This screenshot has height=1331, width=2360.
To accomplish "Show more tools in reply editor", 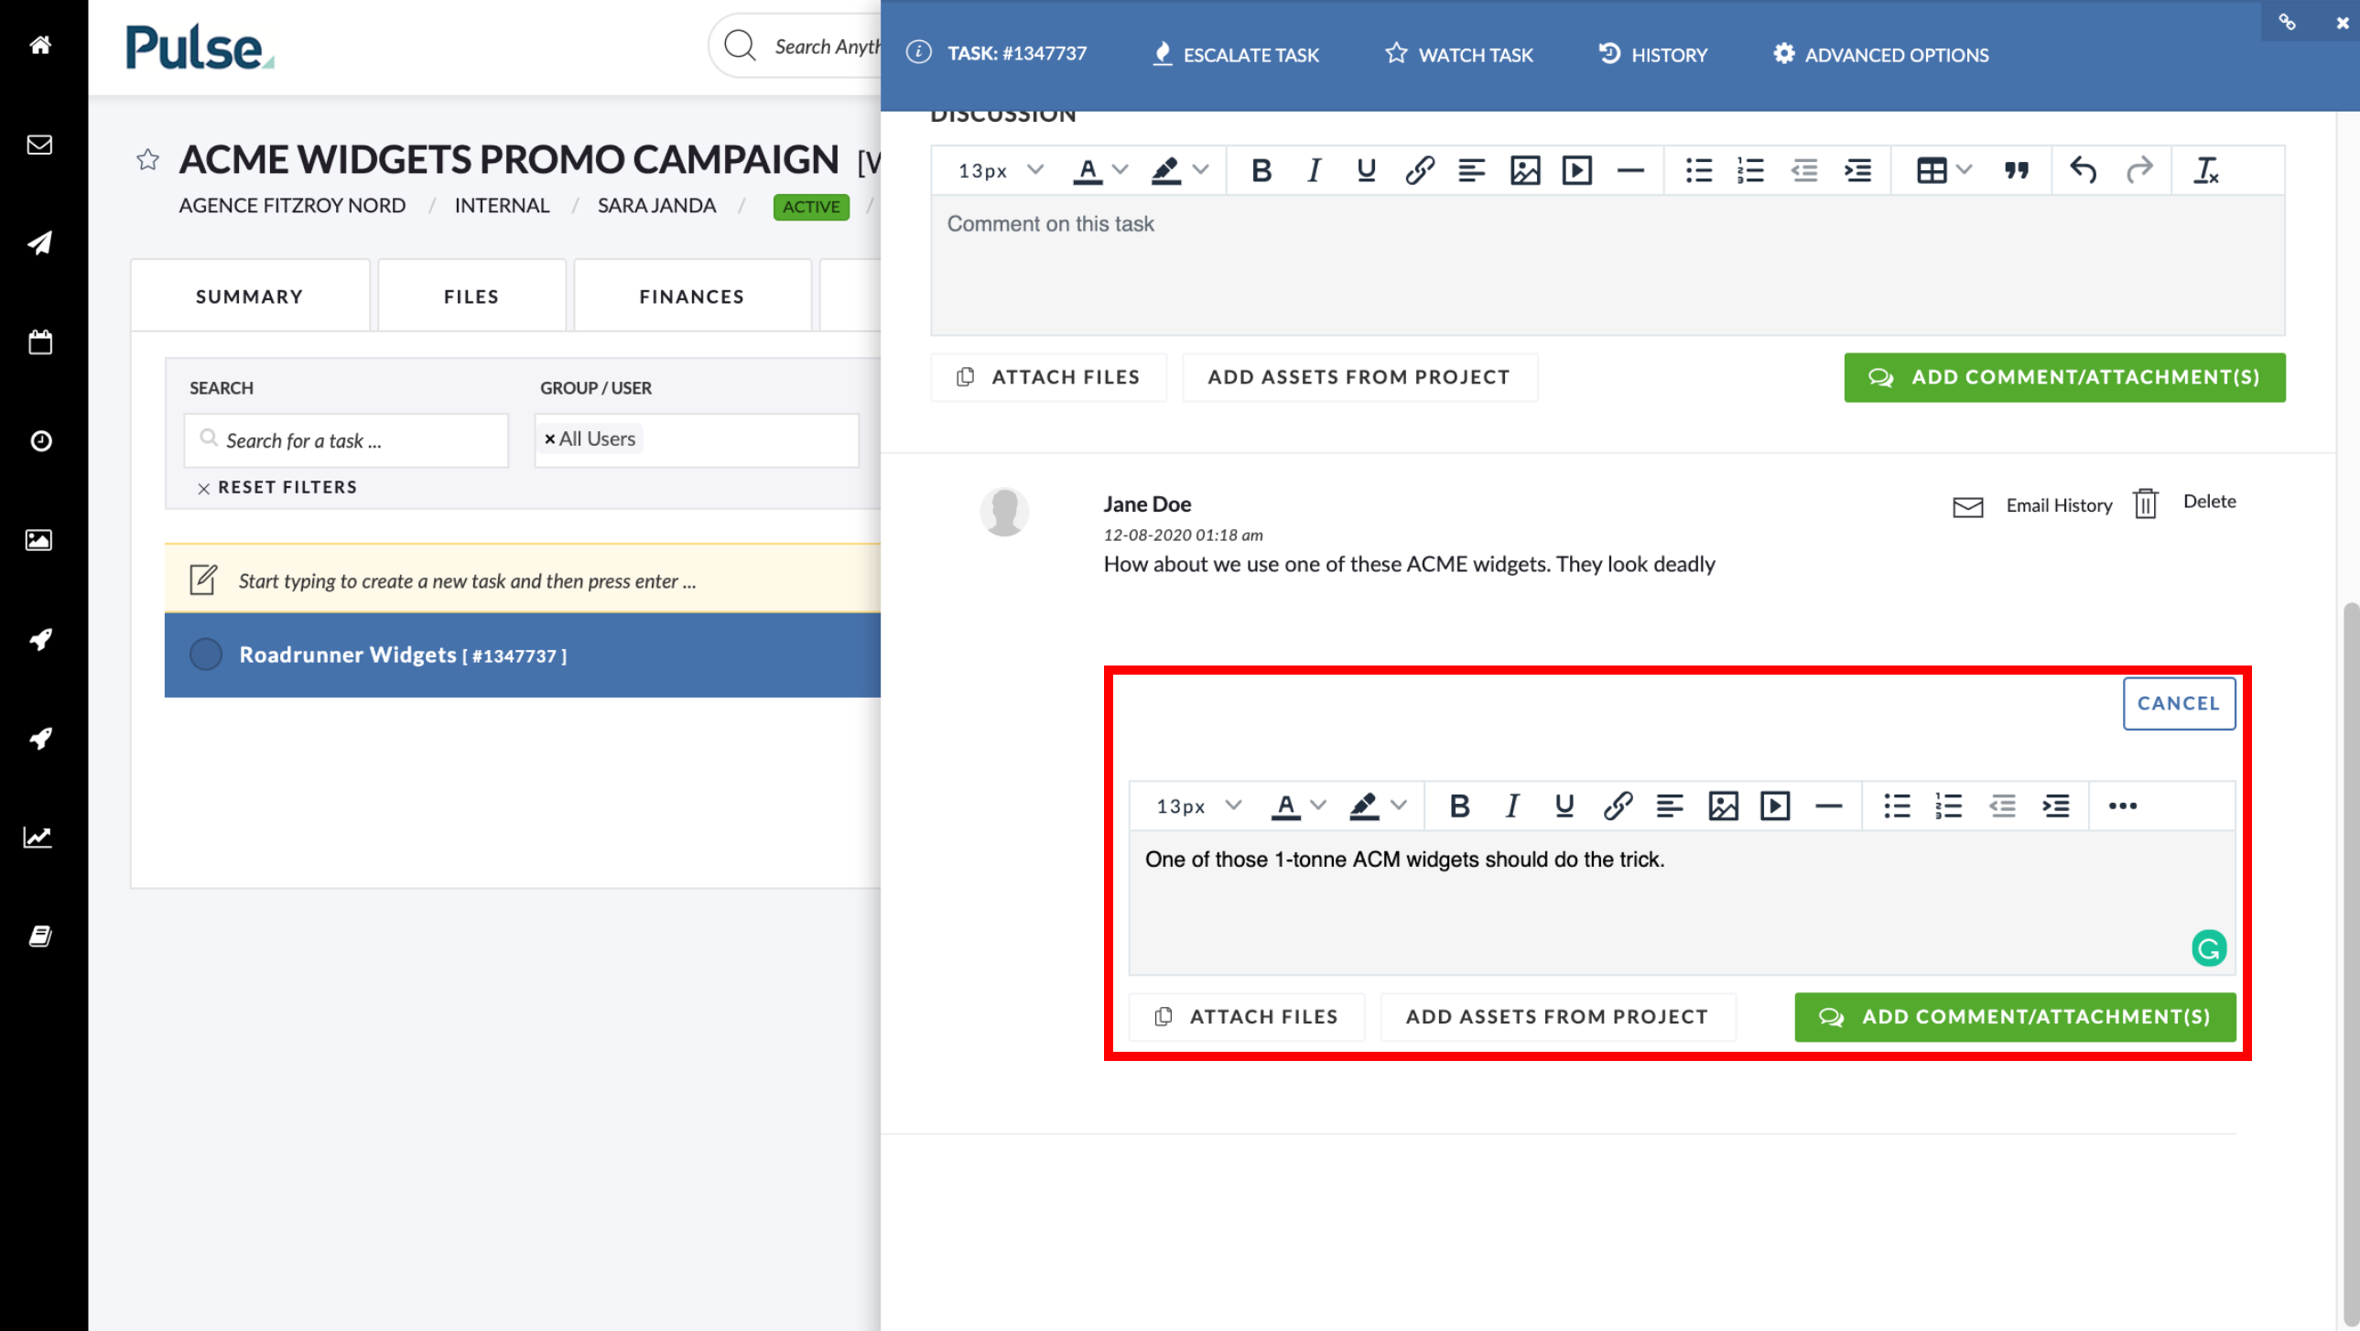I will (x=2122, y=806).
